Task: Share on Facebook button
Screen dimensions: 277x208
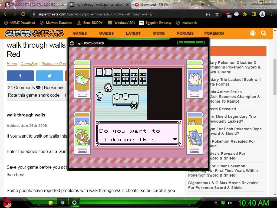Action: coord(20,76)
